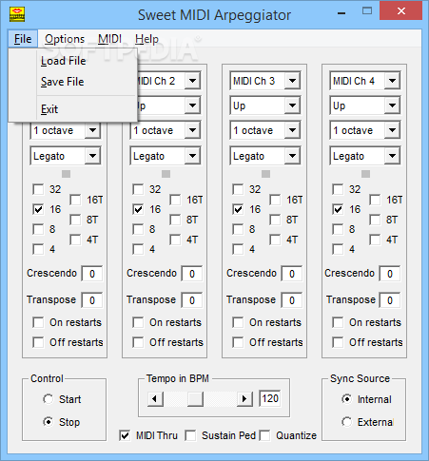The width and height of the screenshot is (429, 461).
Task: Check the 4T checkbox under MIDI Ch 4
Action: pyautogui.click(x=375, y=240)
